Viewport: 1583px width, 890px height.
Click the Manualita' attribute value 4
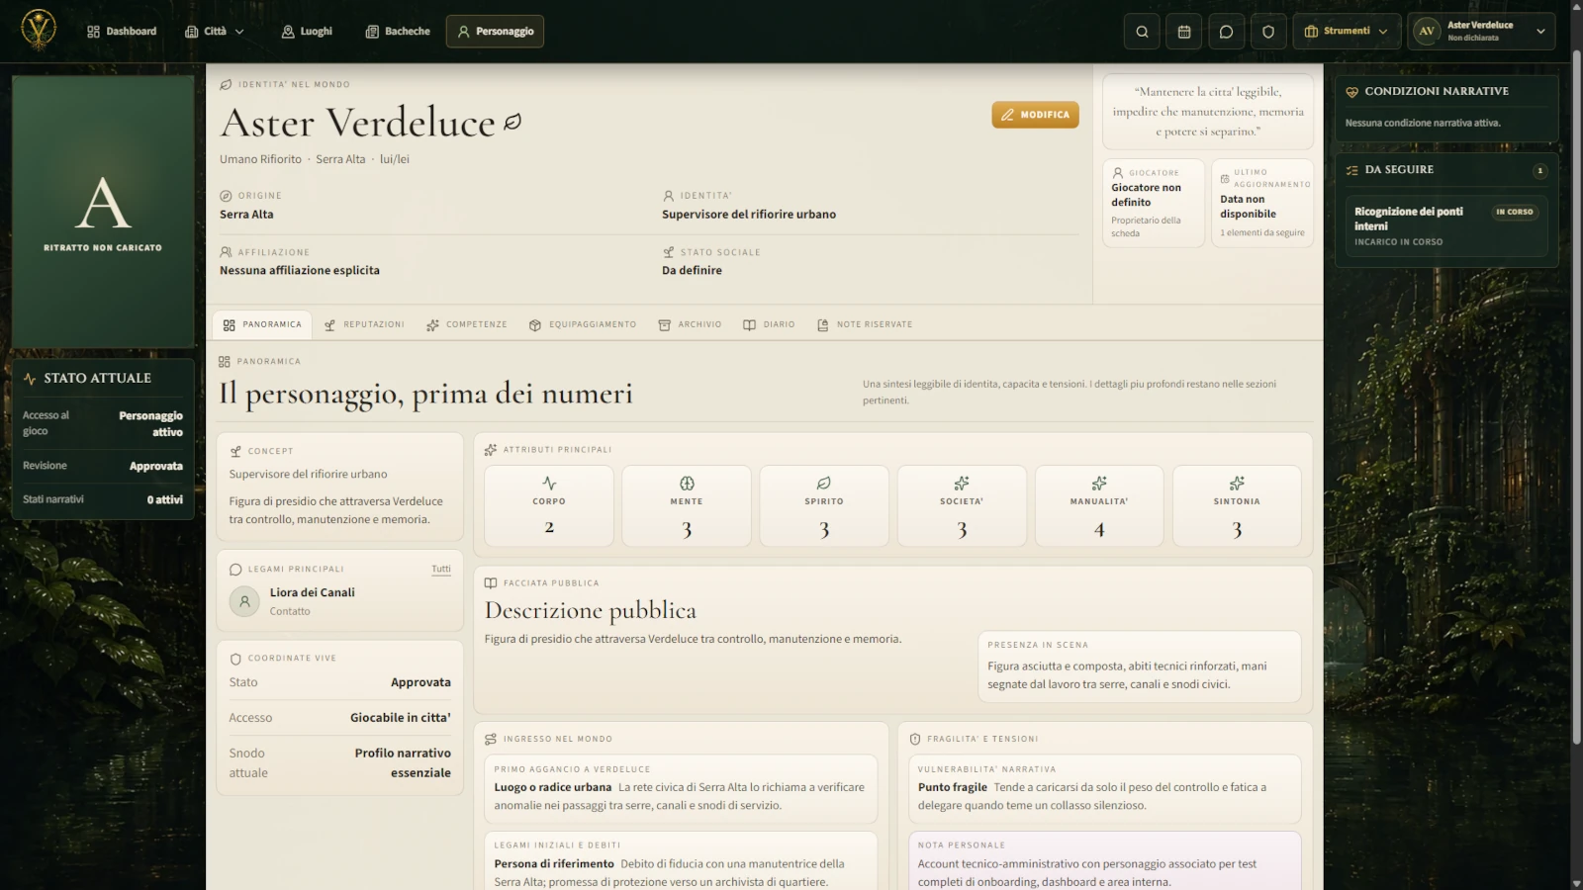coord(1098,529)
